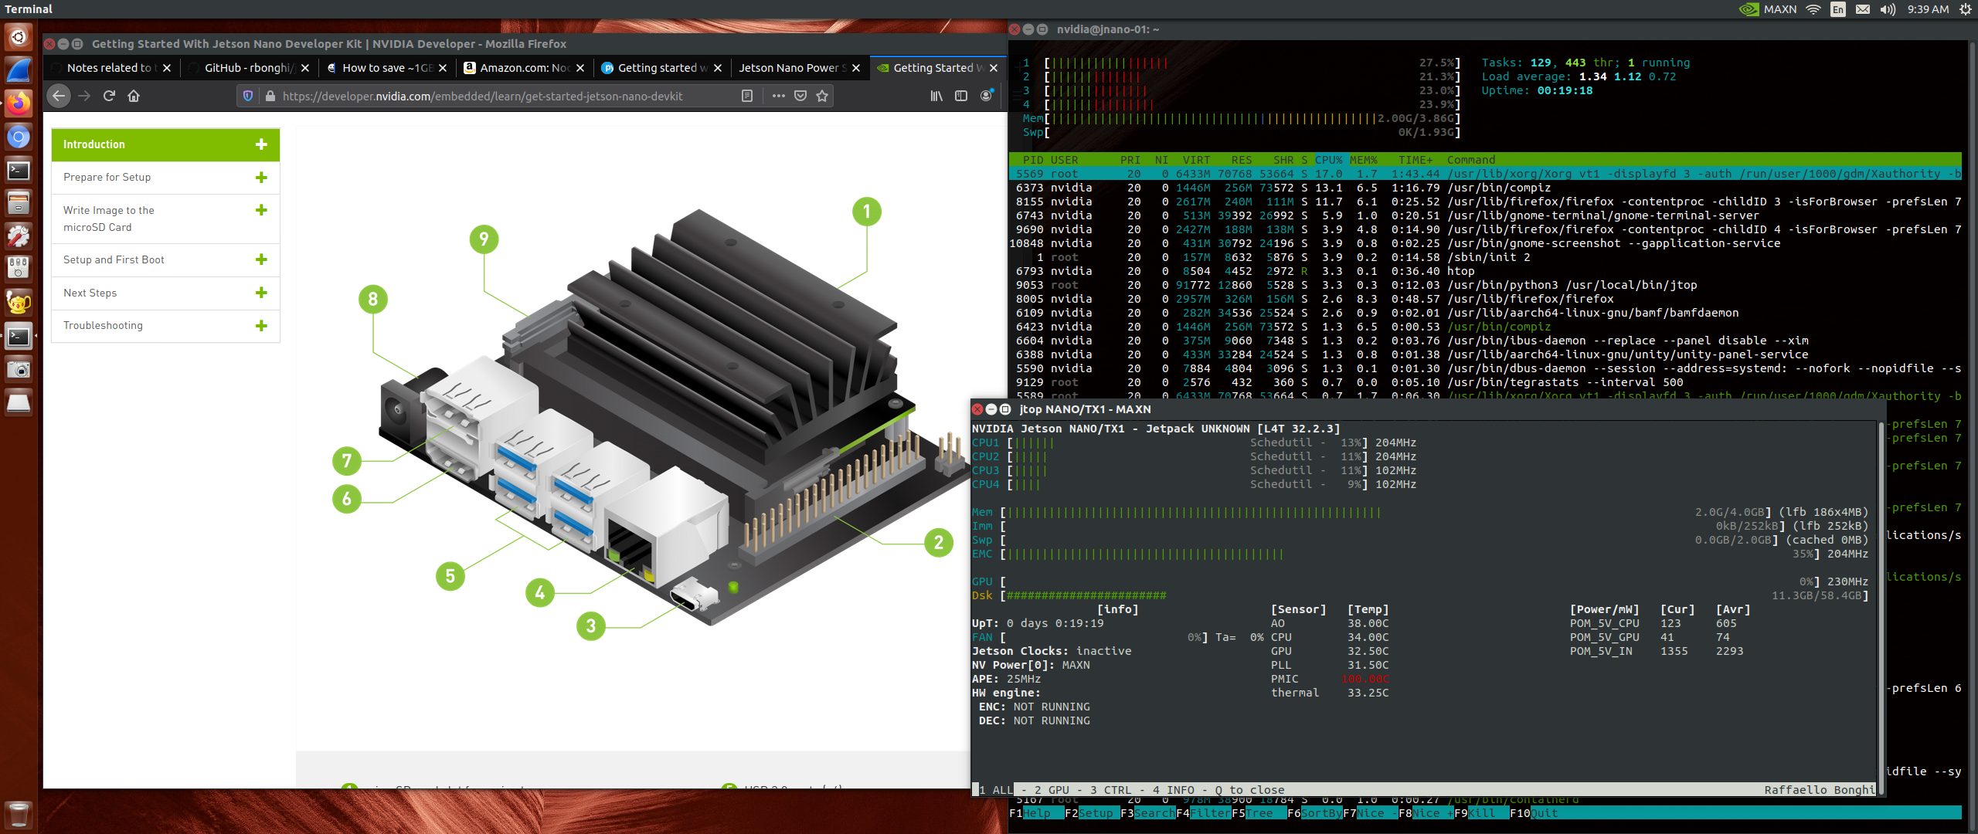Open the screenshot camera dock icon
Screen dimensions: 1978x834
click(19, 369)
